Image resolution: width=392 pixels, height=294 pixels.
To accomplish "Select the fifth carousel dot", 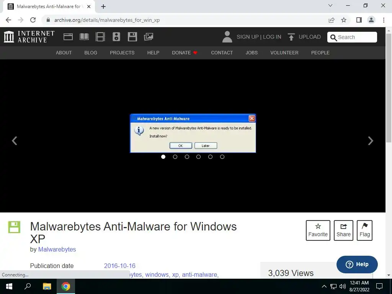I will point(210,157).
